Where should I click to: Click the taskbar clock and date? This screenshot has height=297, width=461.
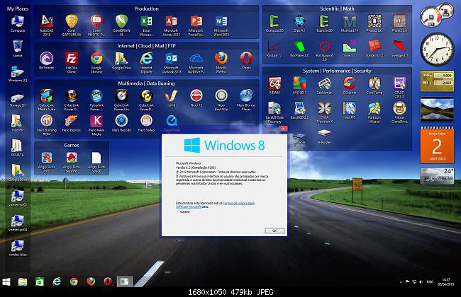coord(445,281)
